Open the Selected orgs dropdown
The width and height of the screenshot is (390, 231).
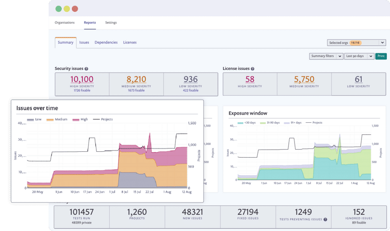[x=356, y=43]
